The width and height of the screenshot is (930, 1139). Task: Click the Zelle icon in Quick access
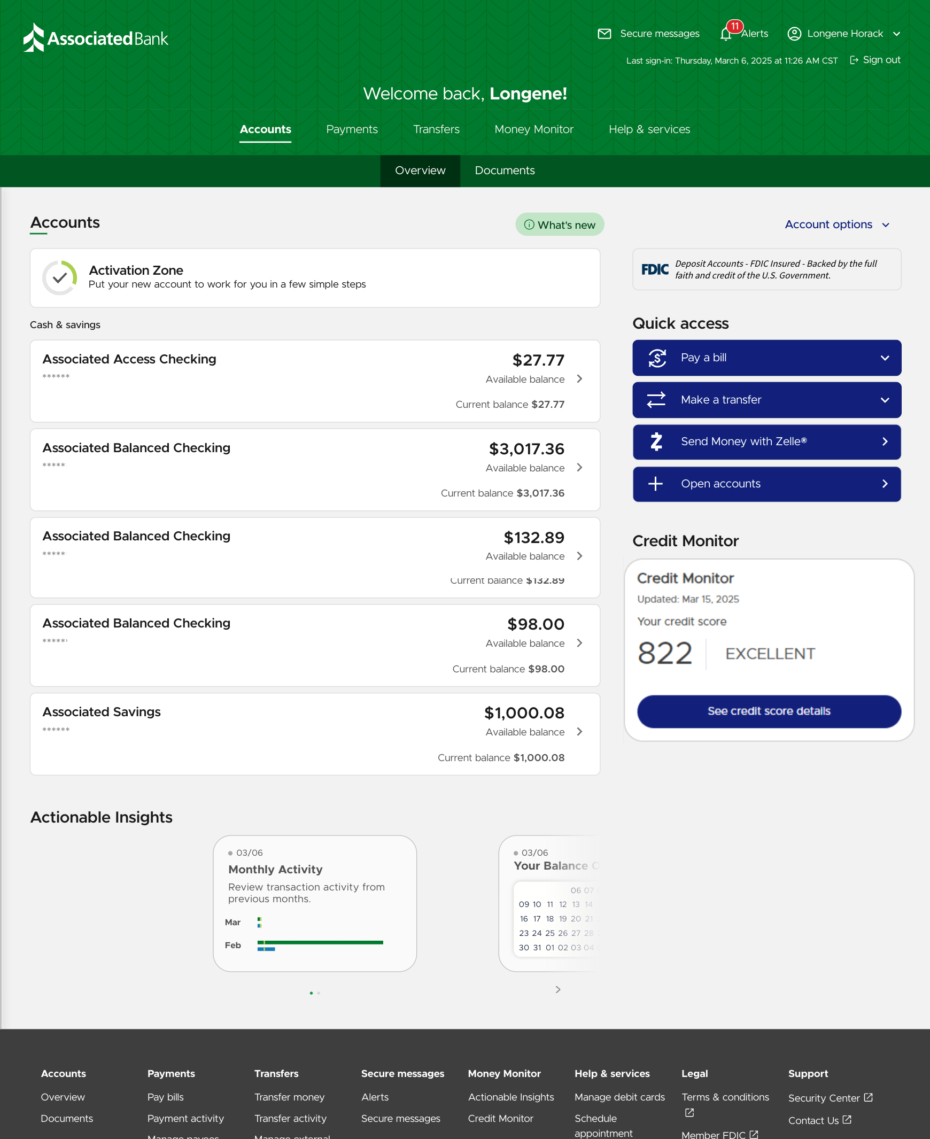(656, 441)
